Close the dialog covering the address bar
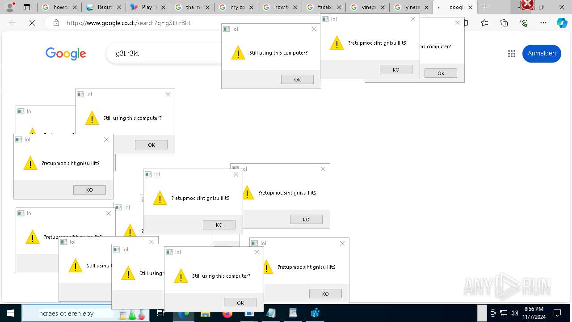Screen dimensions: 572x322 coord(314,29)
